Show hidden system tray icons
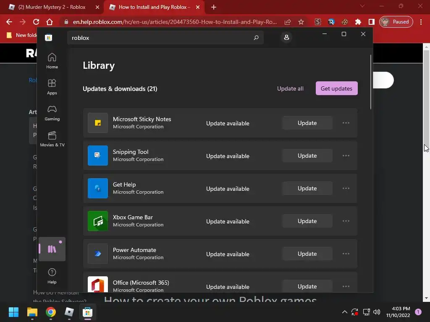 coord(344,312)
